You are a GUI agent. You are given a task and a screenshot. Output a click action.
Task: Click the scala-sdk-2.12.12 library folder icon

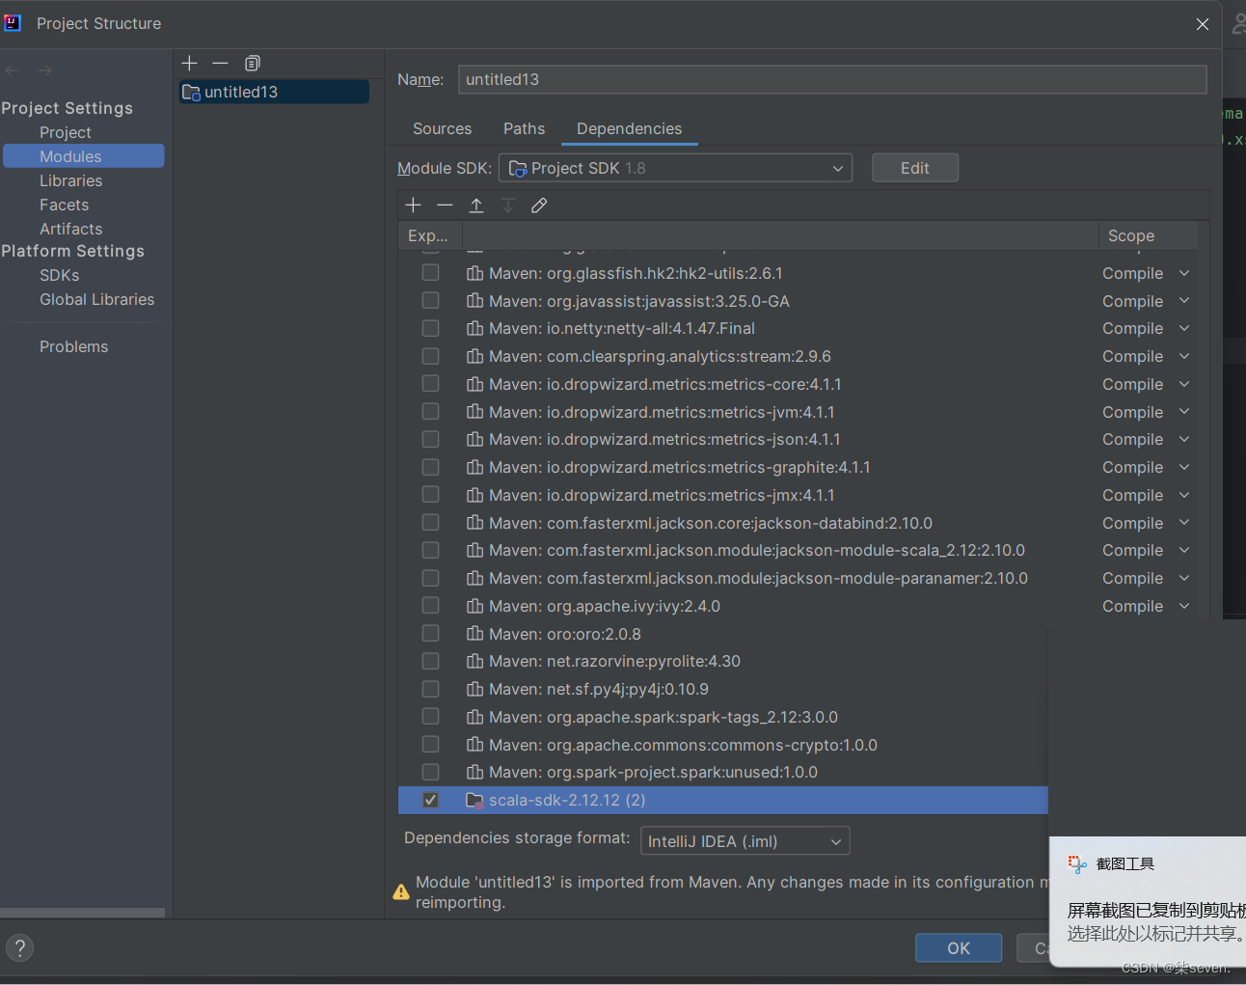point(474,800)
